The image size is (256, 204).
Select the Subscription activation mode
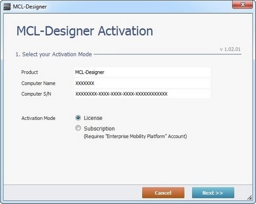click(x=78, y=128)
